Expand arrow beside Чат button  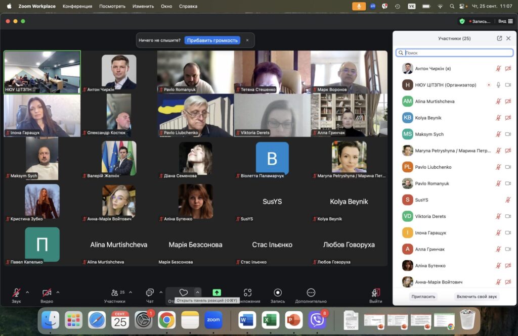pyautogui.click(x=161, y=292)
